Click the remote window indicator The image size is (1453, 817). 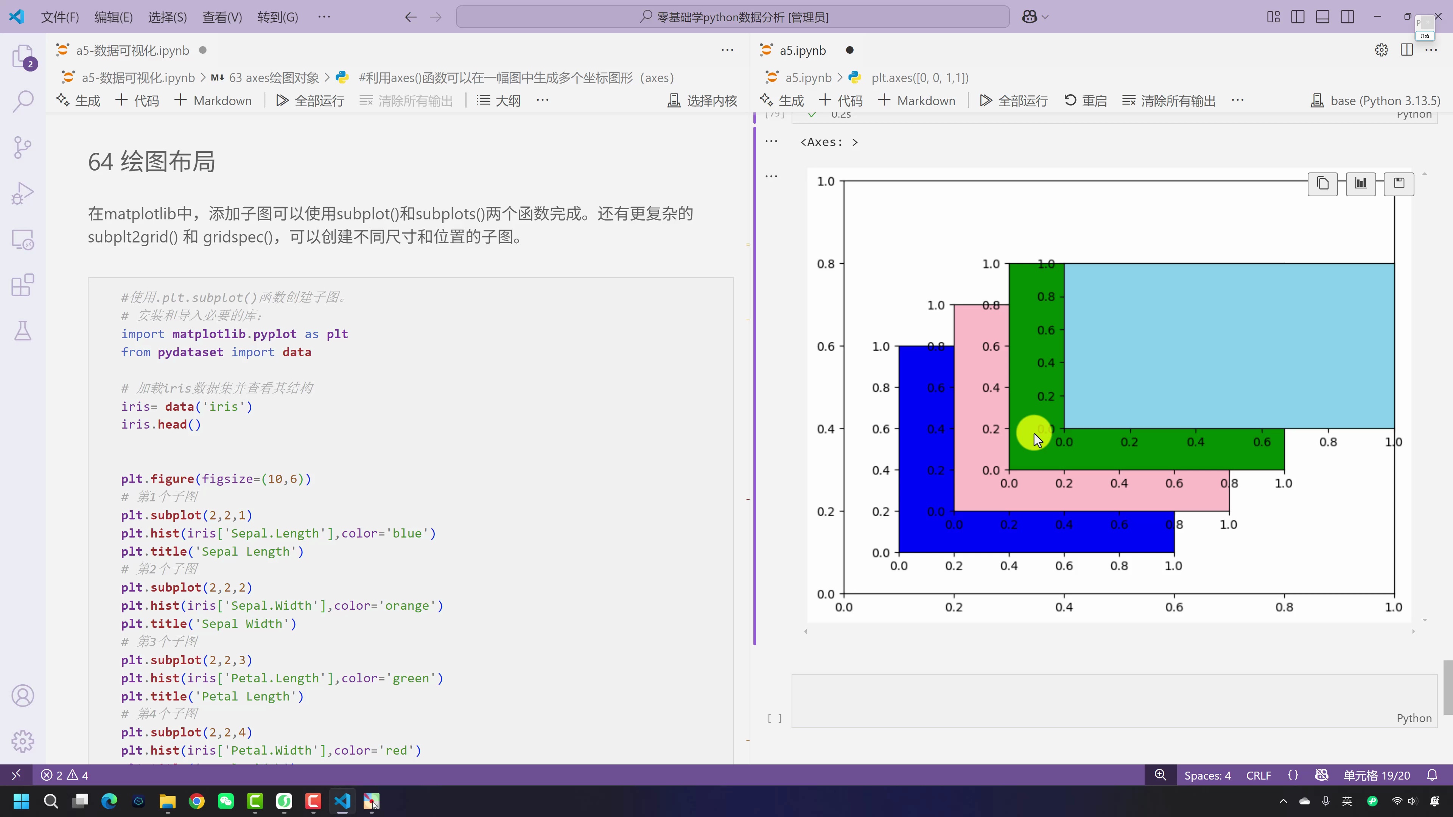tap(16, 775)
